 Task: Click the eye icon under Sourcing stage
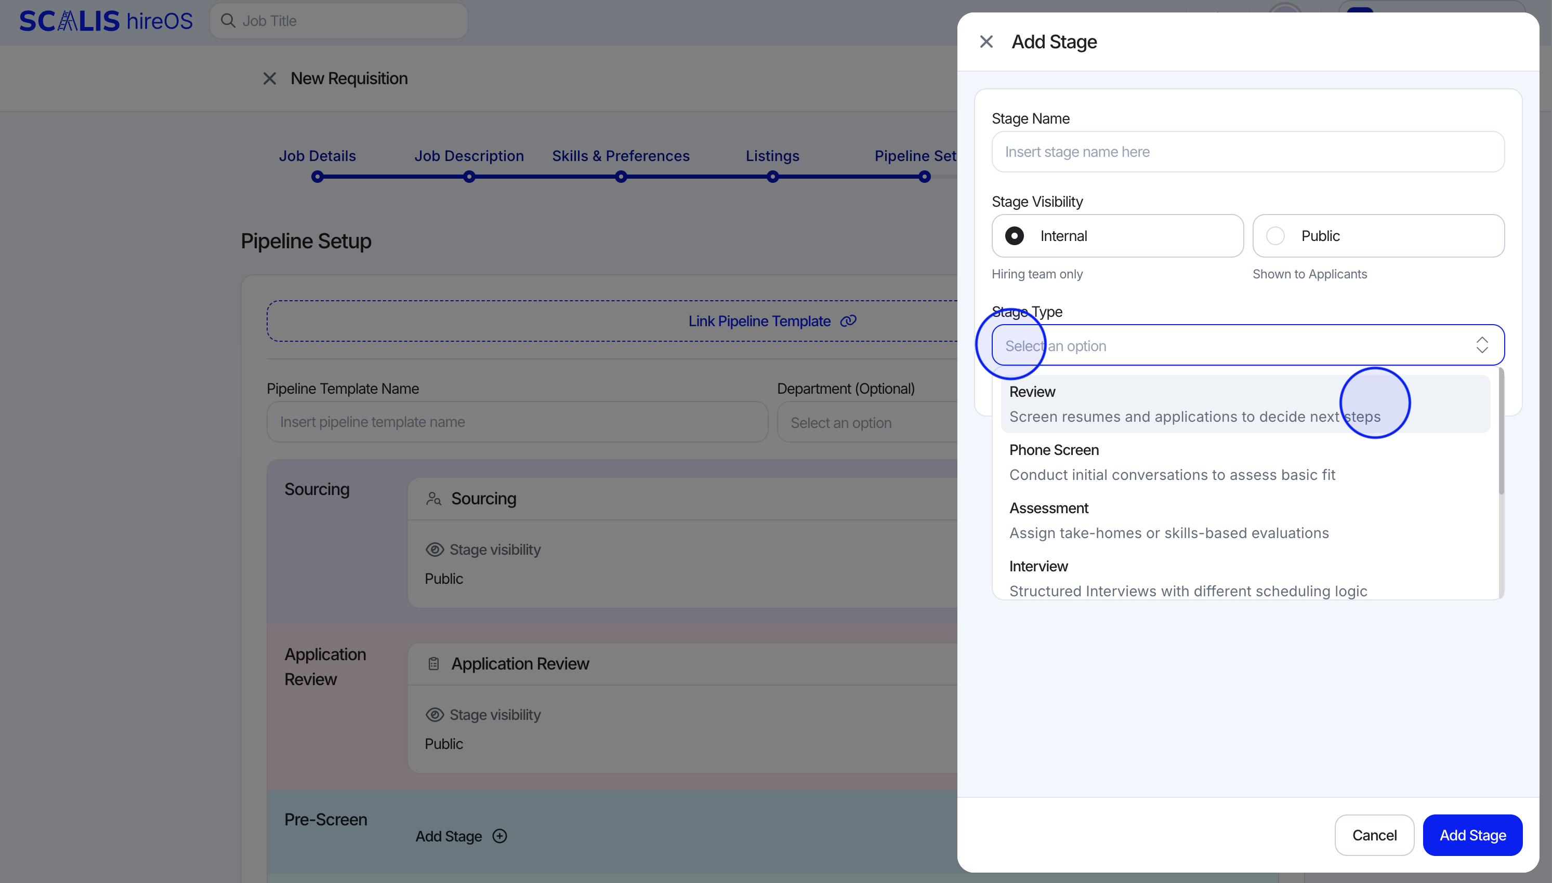click(x=435, y=550)
